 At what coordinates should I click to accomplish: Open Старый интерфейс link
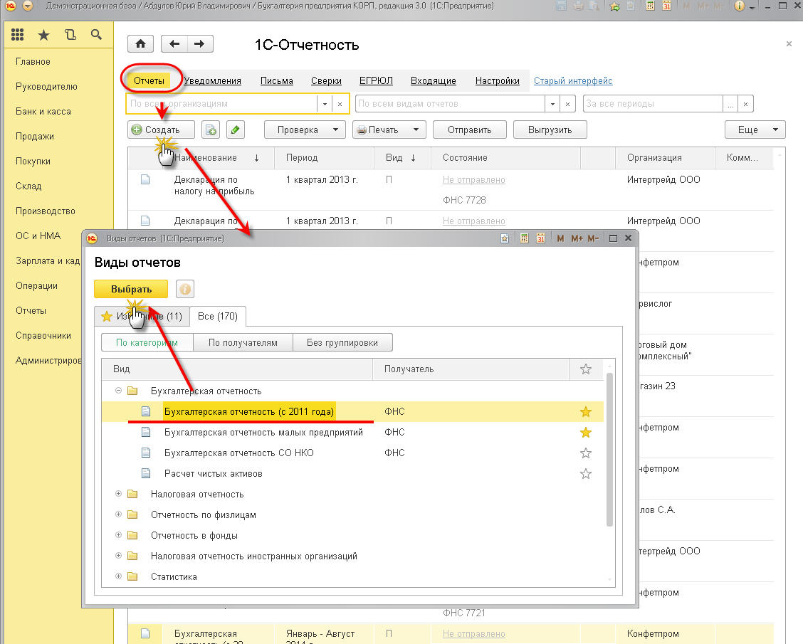point(573,81)
